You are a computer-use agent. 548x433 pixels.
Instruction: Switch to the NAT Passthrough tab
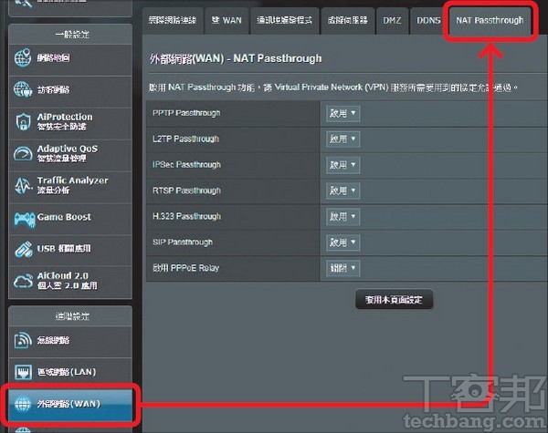coord(490,20)
